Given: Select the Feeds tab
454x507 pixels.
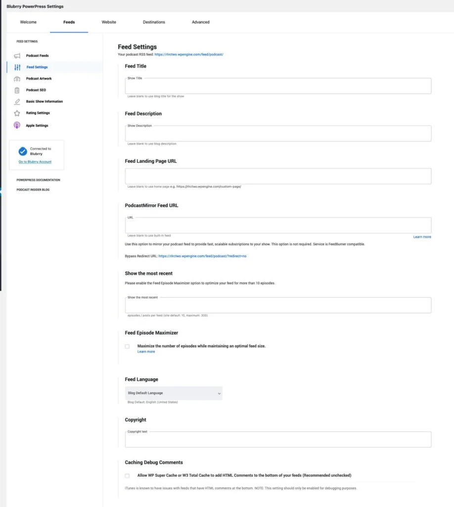Looking at the screenshot, I should click(x=69, y=22).
